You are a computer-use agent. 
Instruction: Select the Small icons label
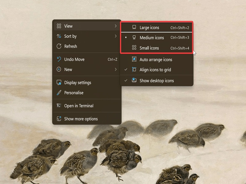coord(149,48)
